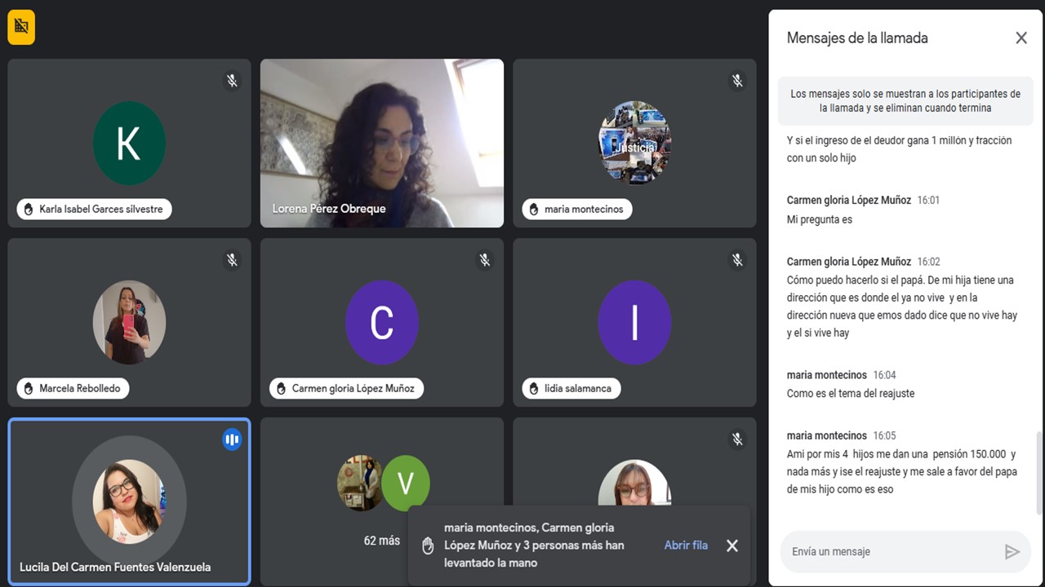Screen dimensions: 1045x587
Task: Click the chat panel scrollbar
Action: click(x=1038, y=473)
